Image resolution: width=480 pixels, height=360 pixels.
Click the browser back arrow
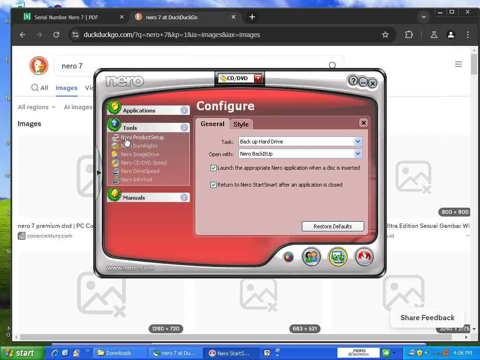click(x=22, y=35)
